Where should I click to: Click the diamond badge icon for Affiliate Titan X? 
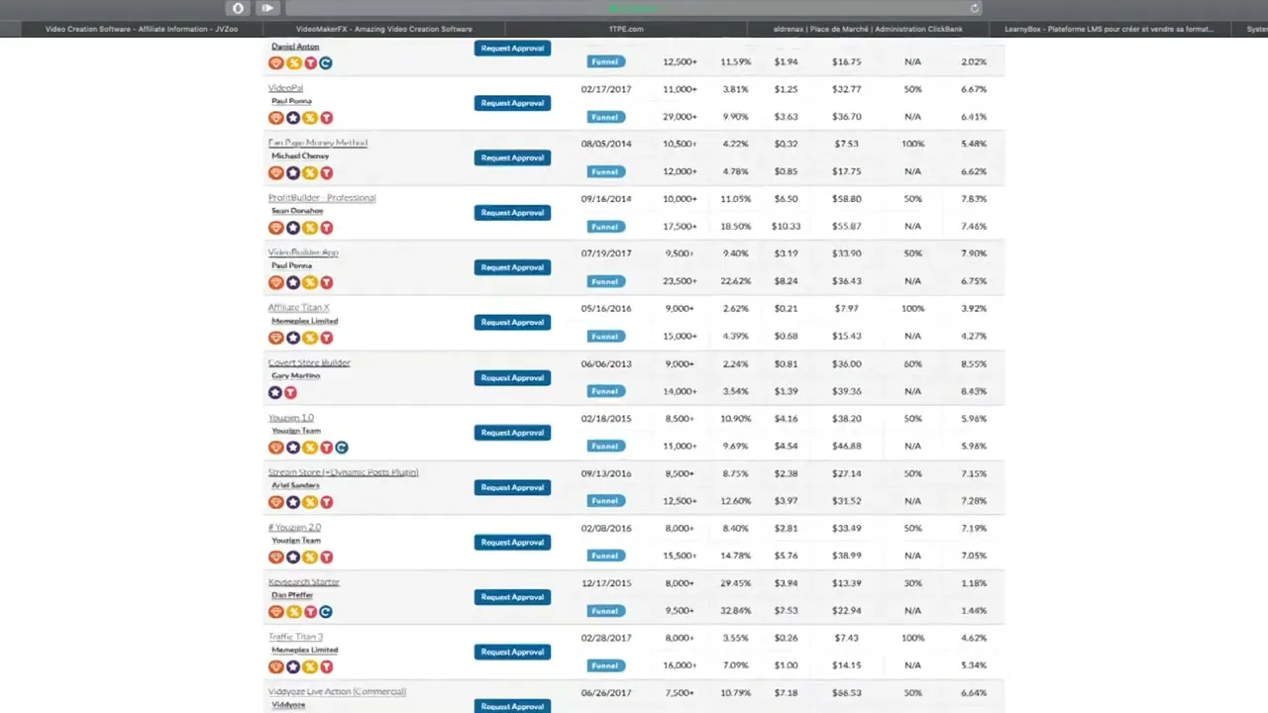coord(275,337)
